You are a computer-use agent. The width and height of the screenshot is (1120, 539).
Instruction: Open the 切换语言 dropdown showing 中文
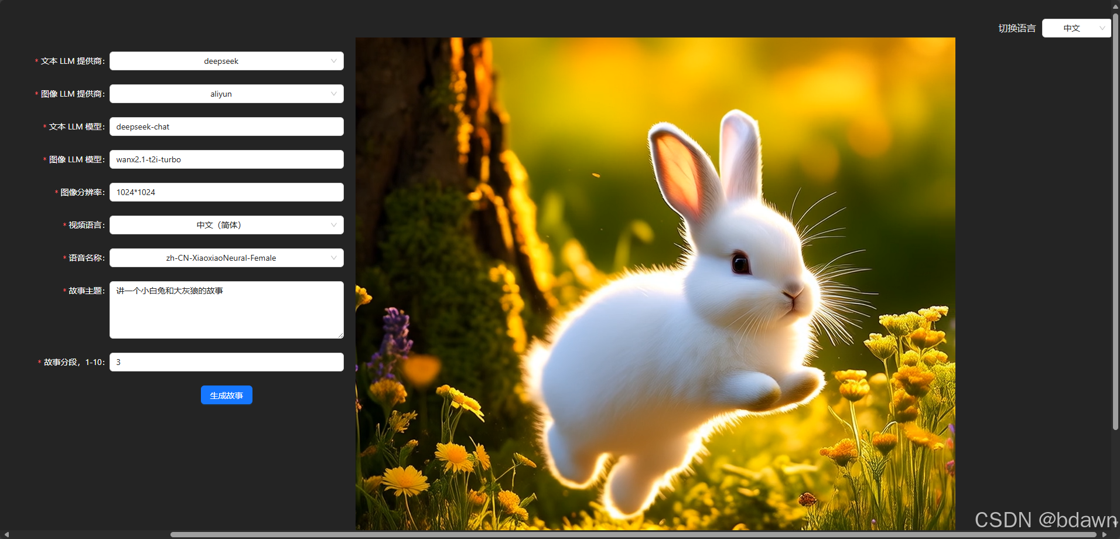point(1076,28)
